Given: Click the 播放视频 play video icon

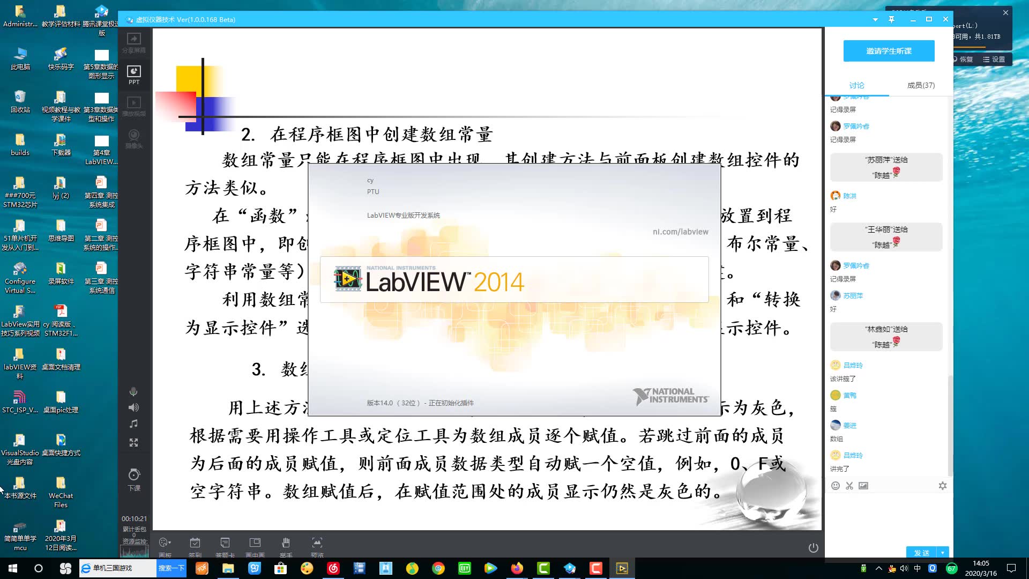Looking at the screenshot, I should (x=134, y=106).
